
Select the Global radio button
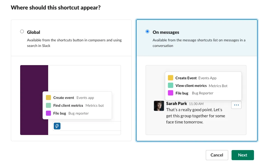22,32
